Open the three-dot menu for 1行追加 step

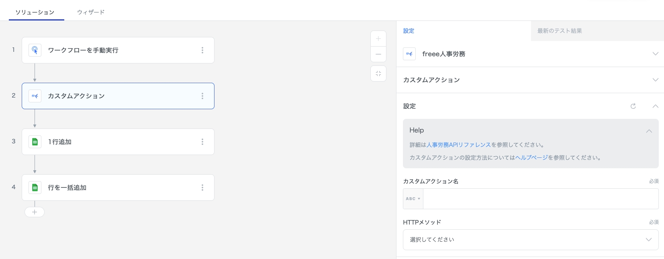click(x=202, y=142)
